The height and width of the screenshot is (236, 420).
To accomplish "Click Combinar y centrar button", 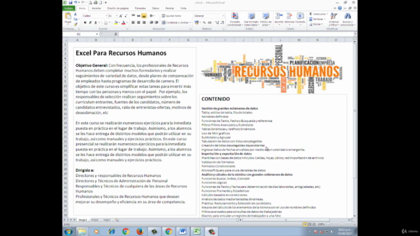I will point(177,23).
